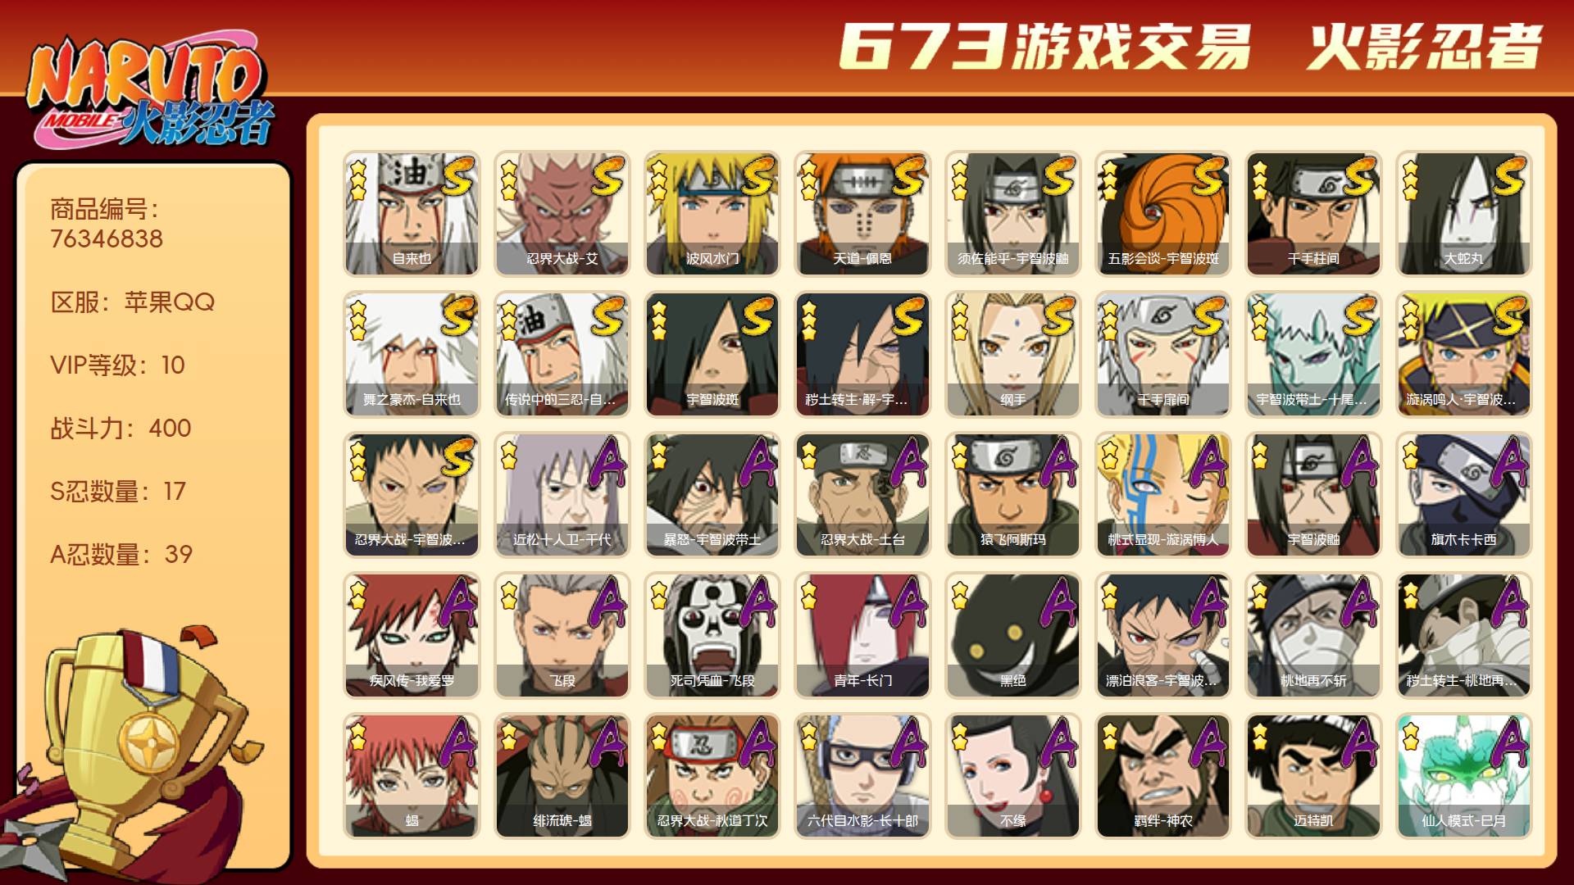Viewport: 1574px width, 885px height.
Task: Select the 死司凭血-飞段 skull-face card
Action: point(712,636)
